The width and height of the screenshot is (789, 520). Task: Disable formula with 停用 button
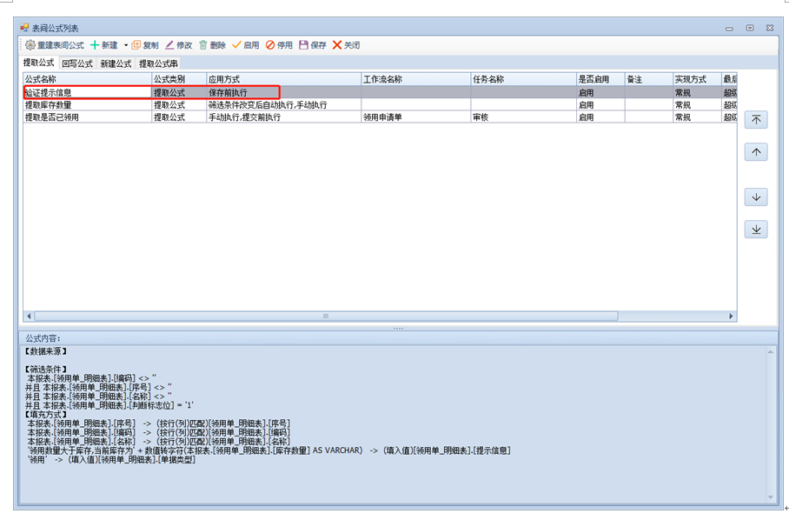[279, 45]
